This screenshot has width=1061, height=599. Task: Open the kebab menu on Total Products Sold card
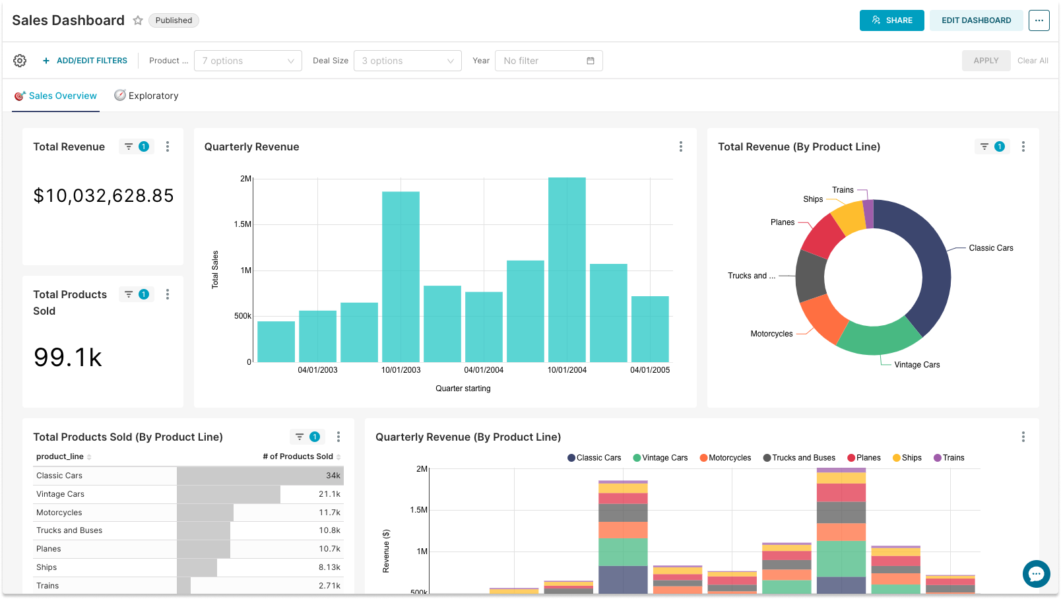coord(168,294)
